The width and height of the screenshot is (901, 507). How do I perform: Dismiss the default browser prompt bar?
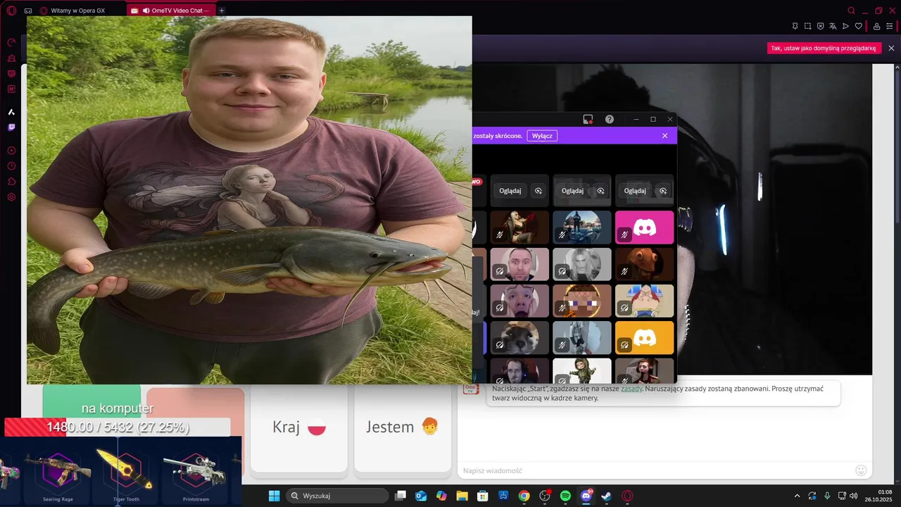coord(891,48)
